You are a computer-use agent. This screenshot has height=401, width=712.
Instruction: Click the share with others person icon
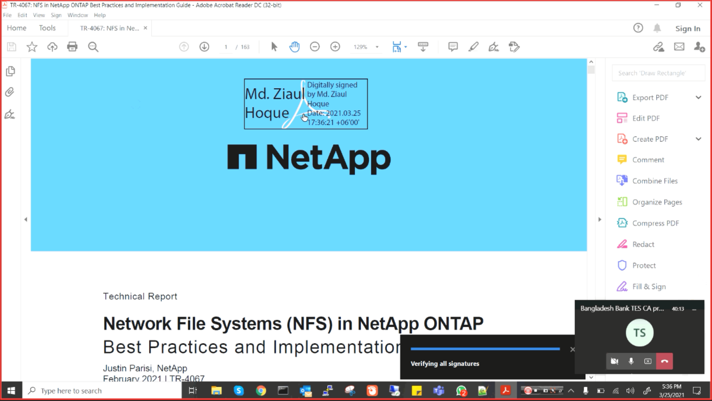click(x=699, y=47)
